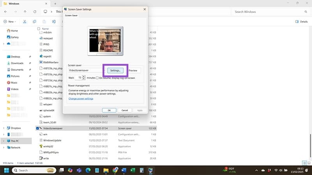This screenshot has height=175, width=312.
Task: Open Microsoft Edge from the taskbar
Action: pos(88,170)
